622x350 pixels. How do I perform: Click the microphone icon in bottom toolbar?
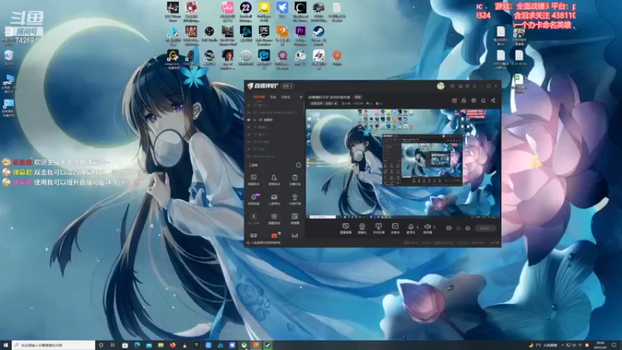coord(411,227)
